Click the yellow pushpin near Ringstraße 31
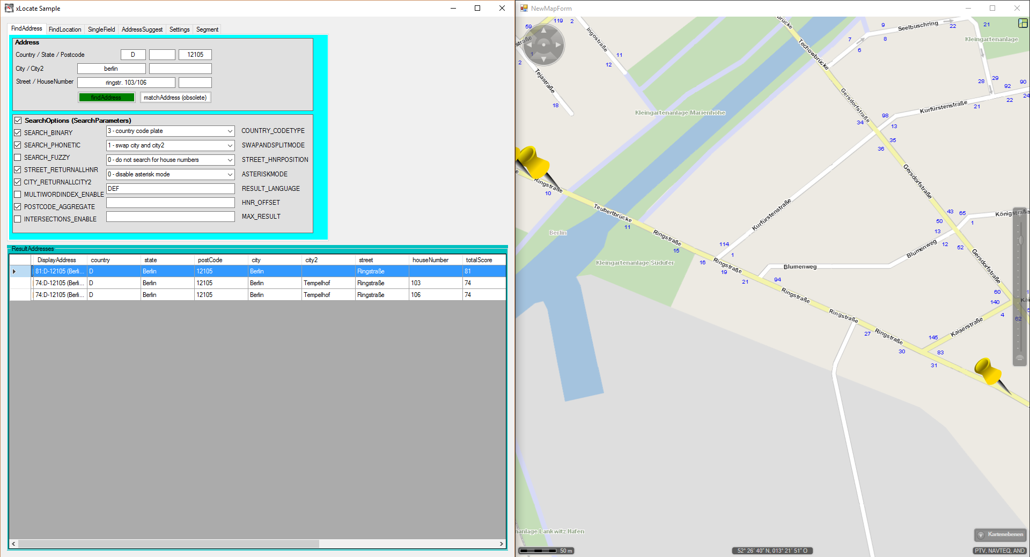Image resolution: width=1030 pixels, height=557 pixels. (988, 371)
